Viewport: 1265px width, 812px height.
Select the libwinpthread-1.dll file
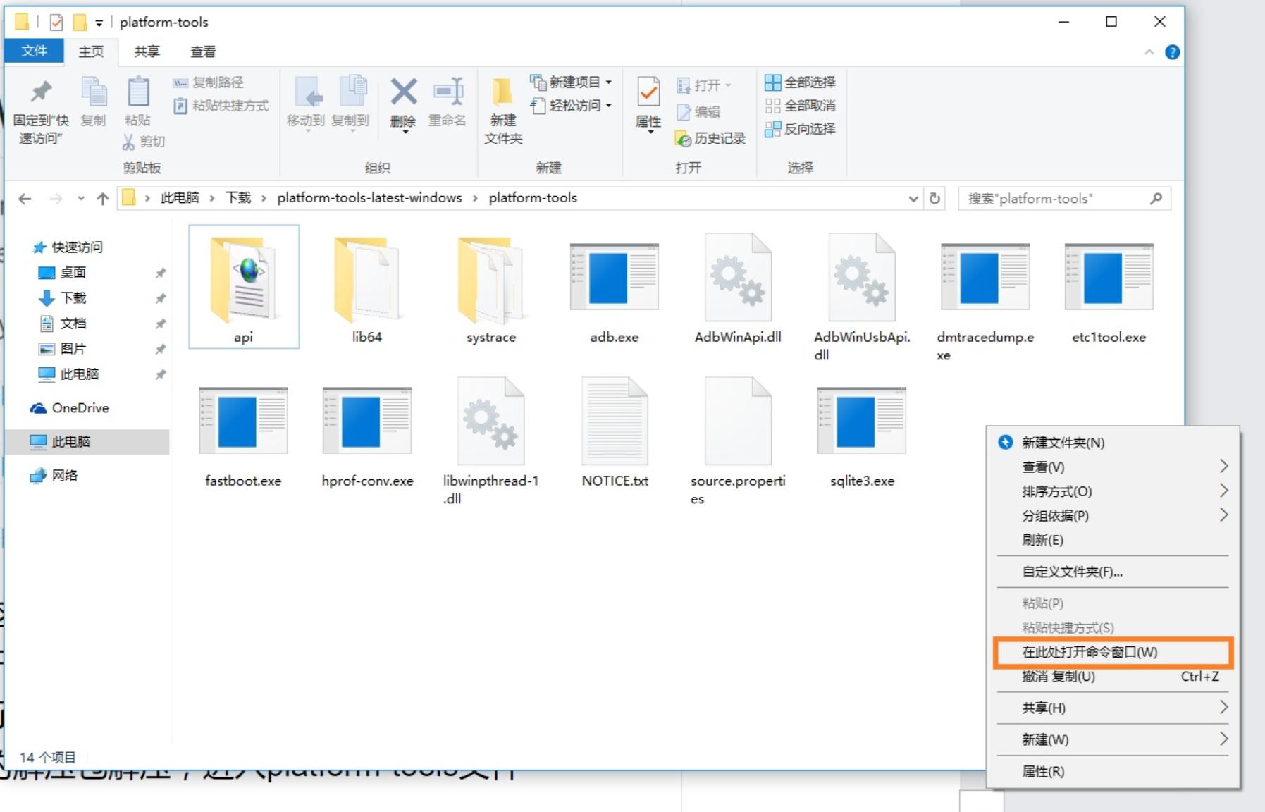491,440
